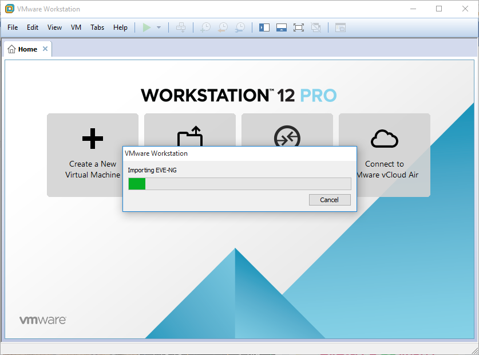
Task: Toggle the library sidebar view icon
Action: click(x=264, y=27)
